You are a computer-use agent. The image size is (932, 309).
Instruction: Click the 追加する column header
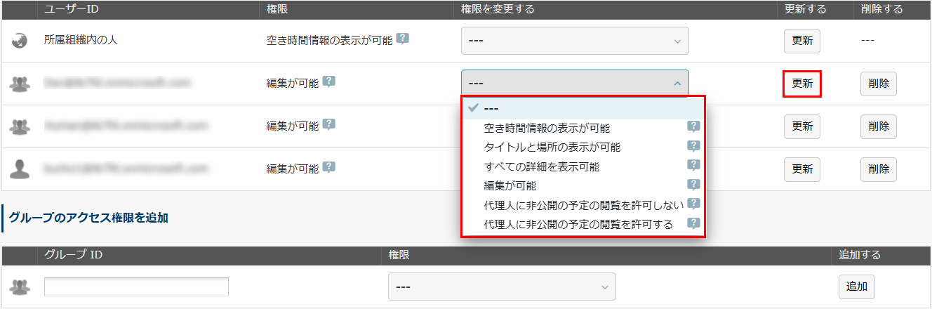point(860,254)
